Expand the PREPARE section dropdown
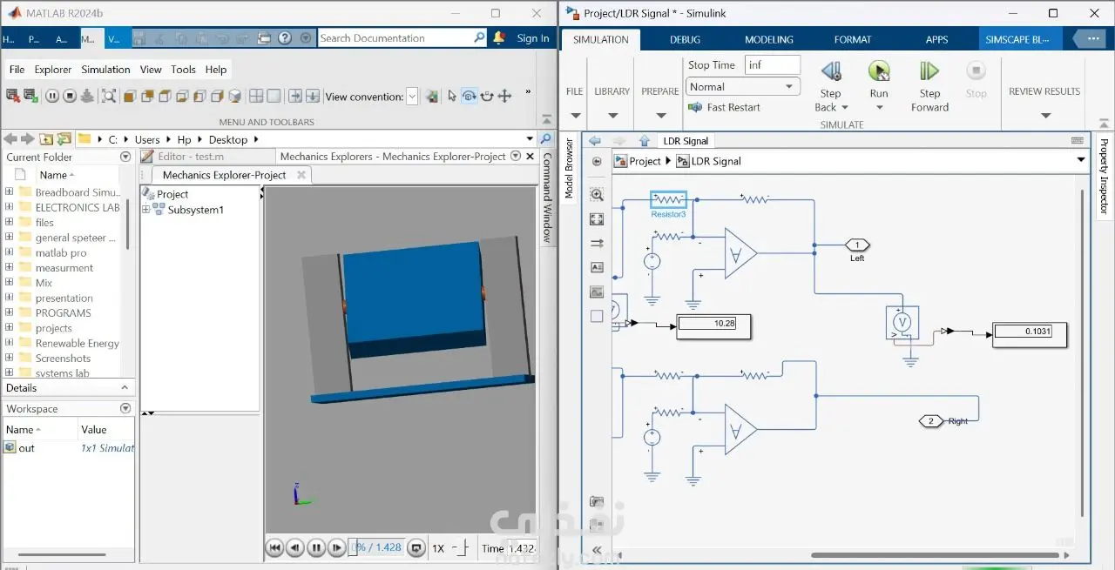Screen dimensions: 1115x570 click(x=660, y=115)
